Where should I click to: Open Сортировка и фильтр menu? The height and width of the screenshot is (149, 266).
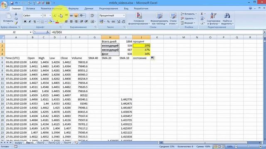[x=213, y=19]
